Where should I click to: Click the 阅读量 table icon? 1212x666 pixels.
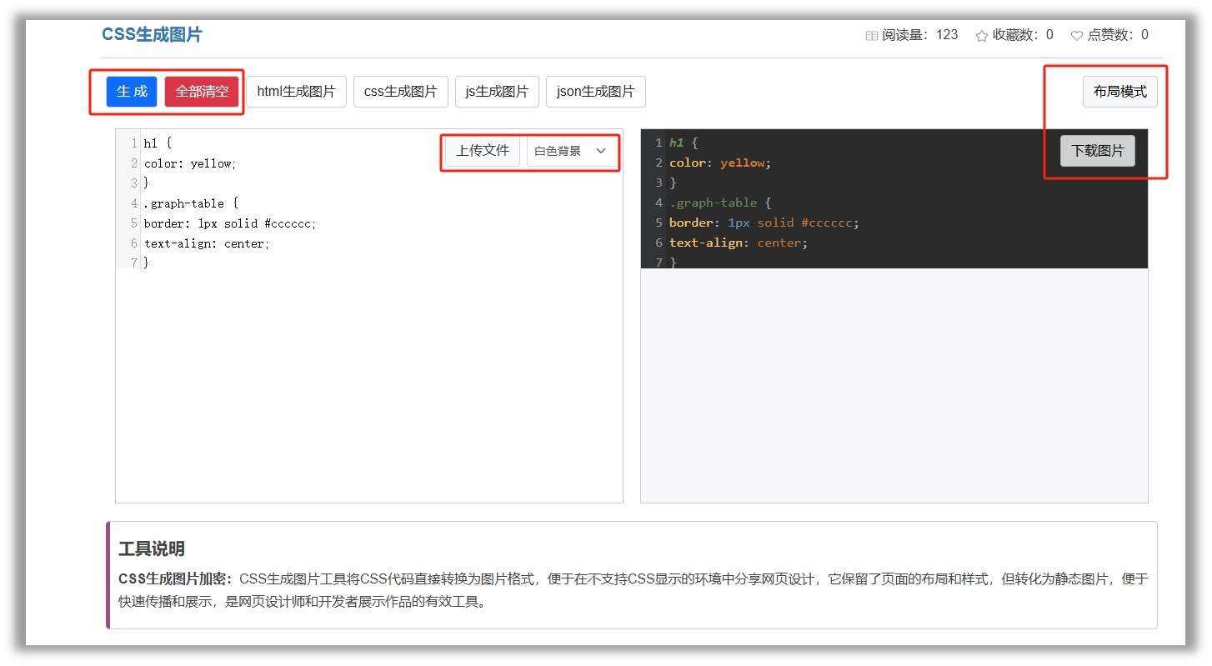[872, 35]
